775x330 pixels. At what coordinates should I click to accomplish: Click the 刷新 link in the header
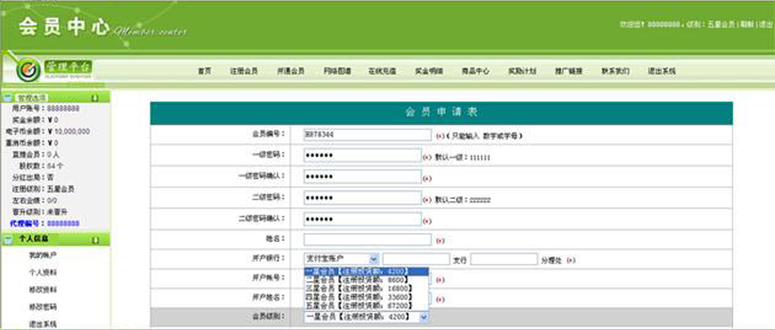[746, 24]
